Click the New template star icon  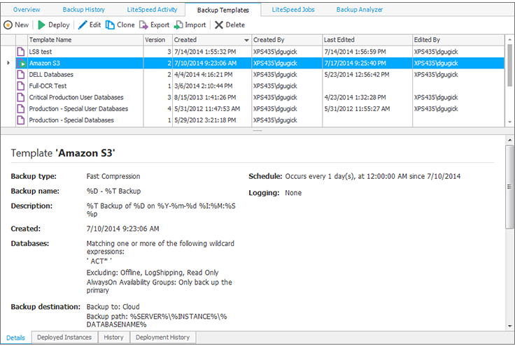pyautogui.click(x=8, y=25)
